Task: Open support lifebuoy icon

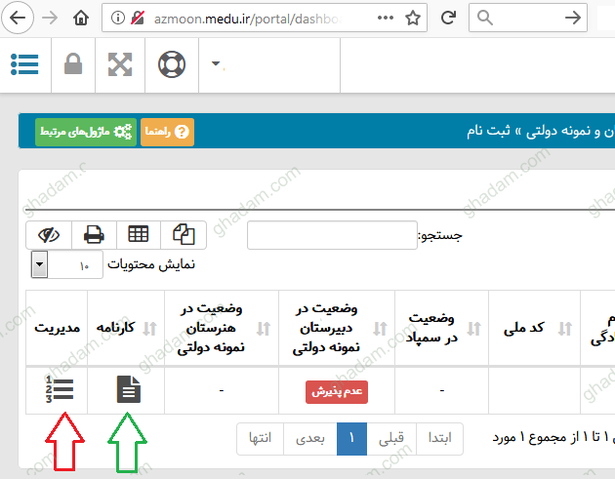Action: pyautogui.click(x=172, y=64)
